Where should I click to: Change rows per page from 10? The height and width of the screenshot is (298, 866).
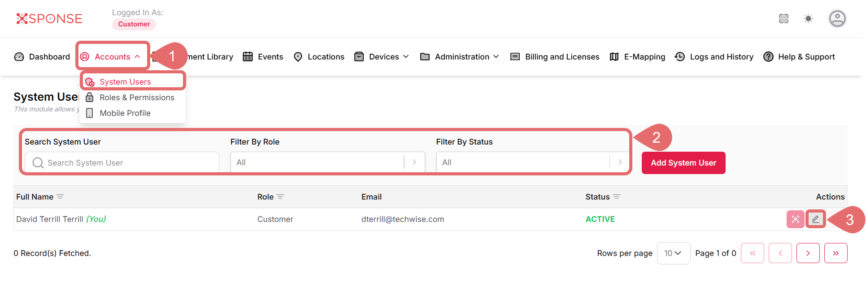click(673, 253)
